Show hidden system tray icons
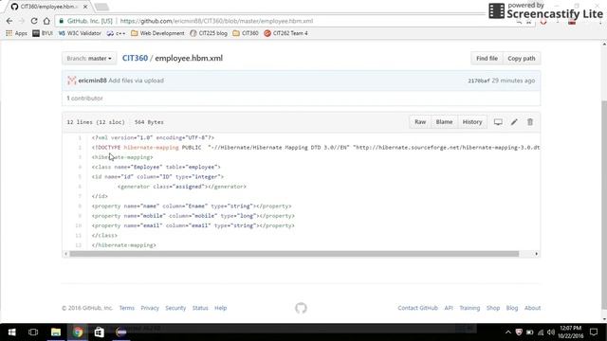607x341 pixels. 508,332
